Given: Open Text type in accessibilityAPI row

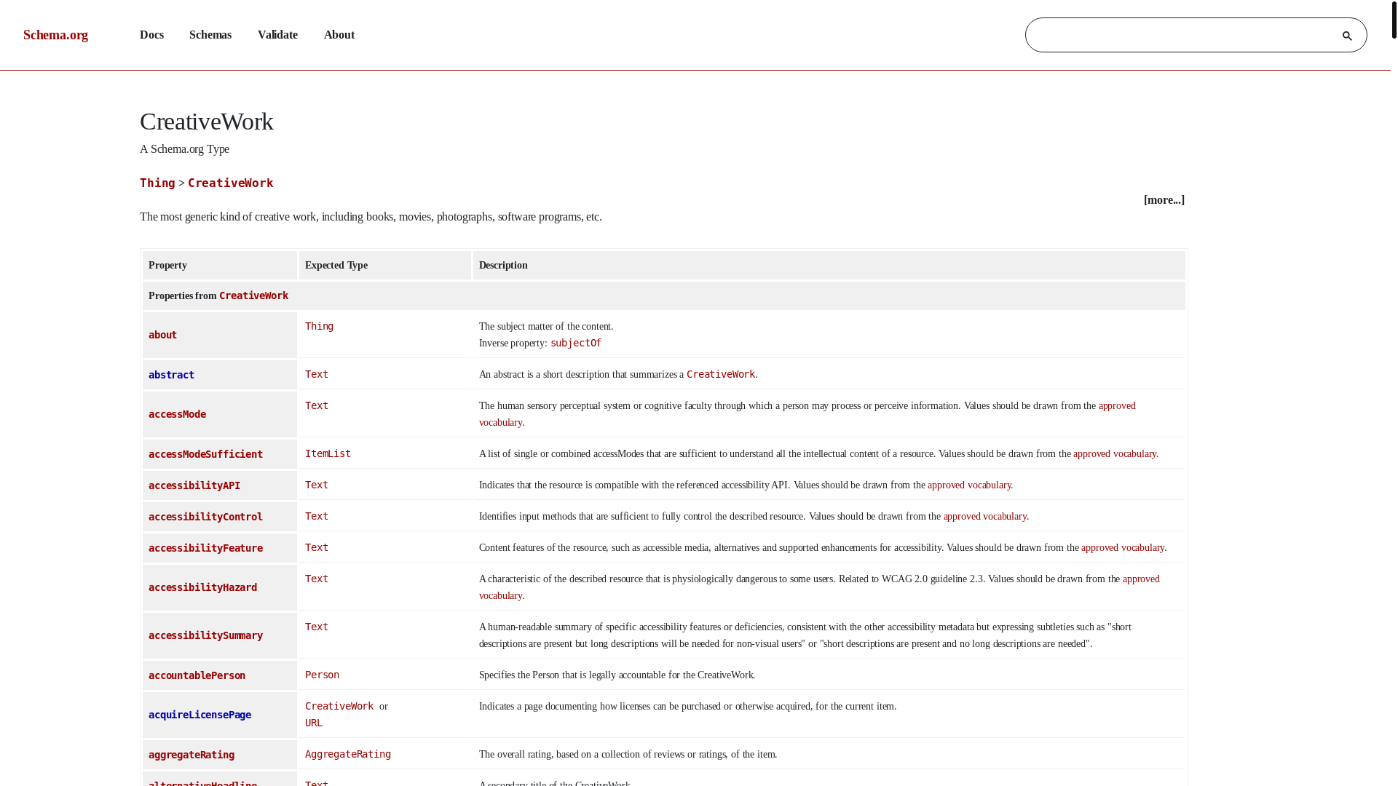Looking at the screenshot, I should coord(317,485).
